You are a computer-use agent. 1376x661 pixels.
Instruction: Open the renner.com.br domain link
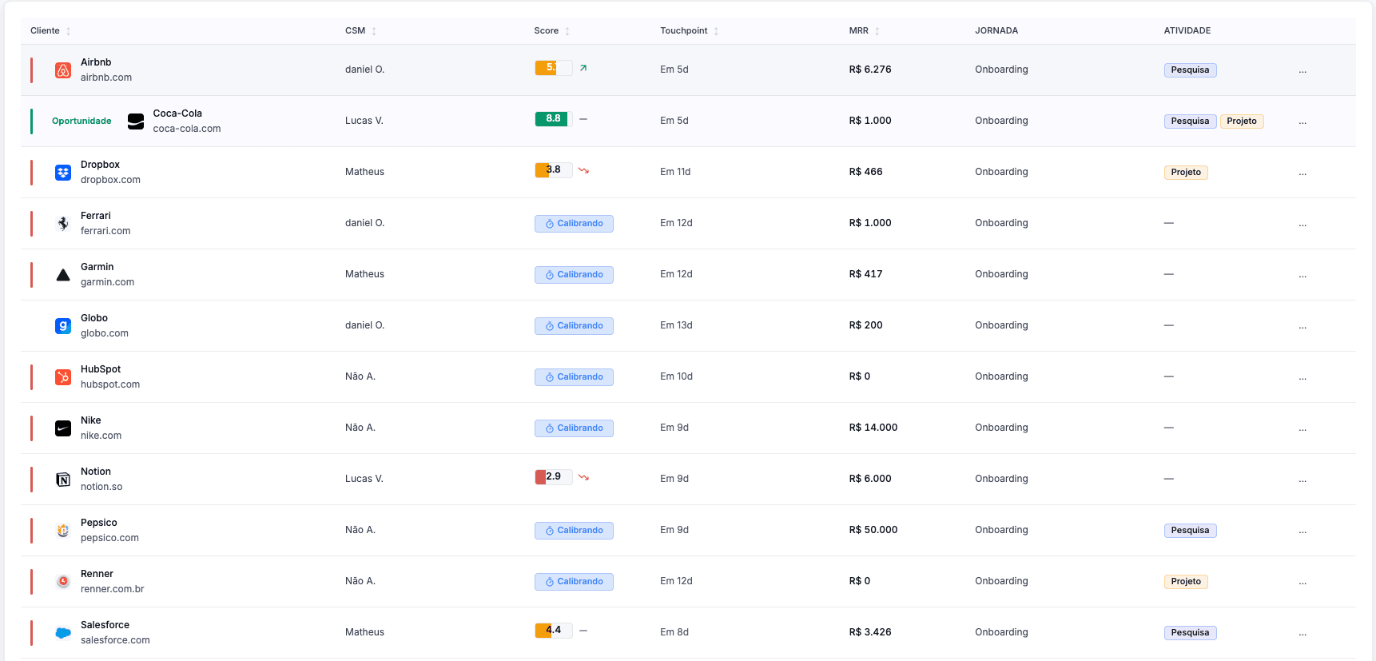pos(113,589)
